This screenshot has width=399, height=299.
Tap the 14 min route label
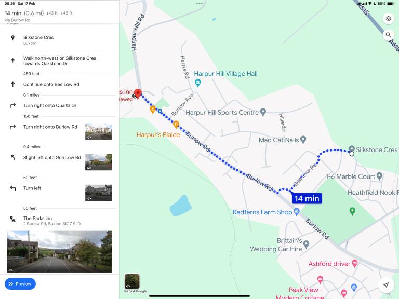[x=307, y=198]
